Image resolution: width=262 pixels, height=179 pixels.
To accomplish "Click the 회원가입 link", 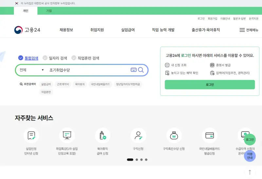I will tap(213, 19).
